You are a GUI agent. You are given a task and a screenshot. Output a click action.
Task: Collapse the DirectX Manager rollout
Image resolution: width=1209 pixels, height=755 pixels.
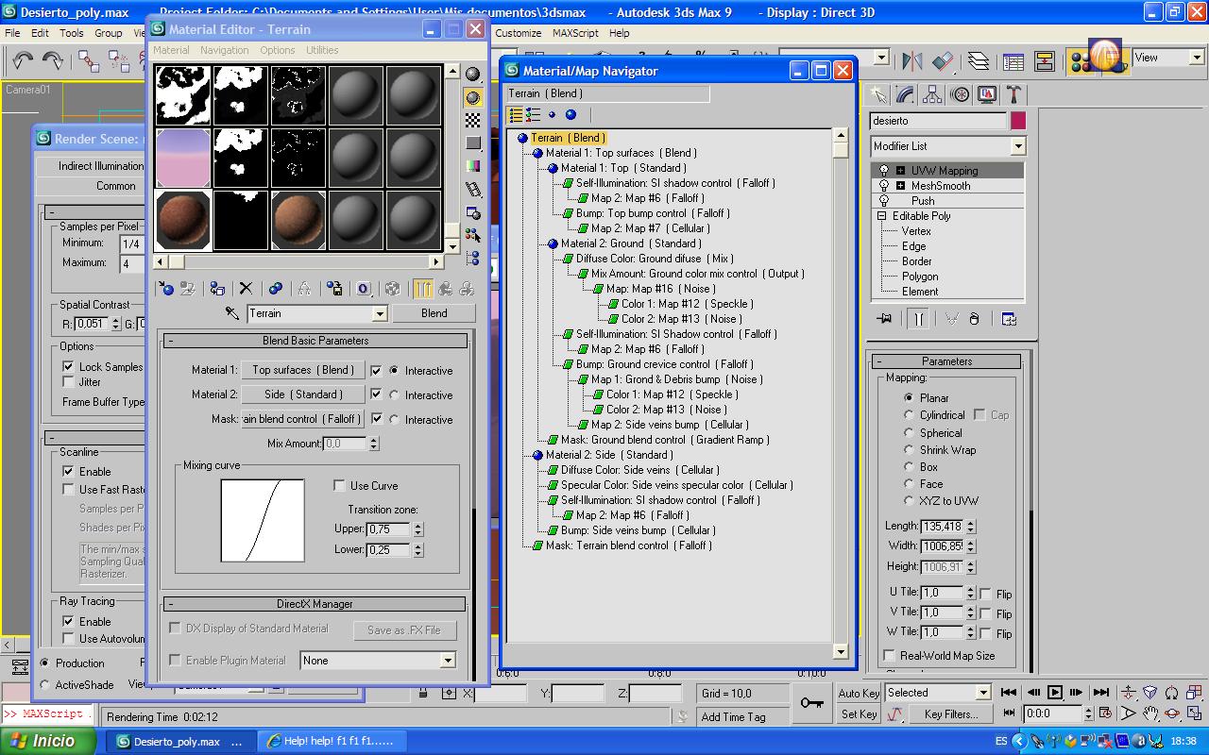point(316,604)
